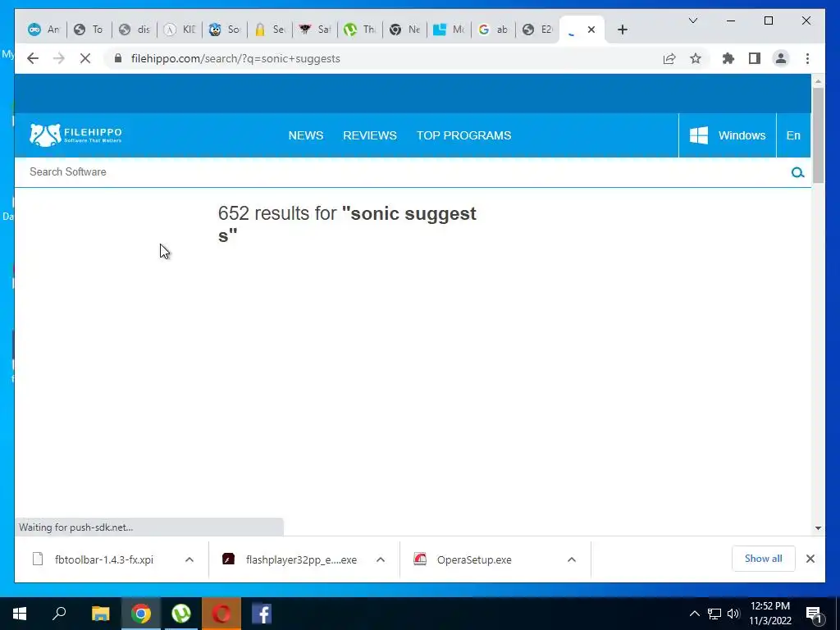
Task: Go back to the previous page
Action: click(33, 58)
